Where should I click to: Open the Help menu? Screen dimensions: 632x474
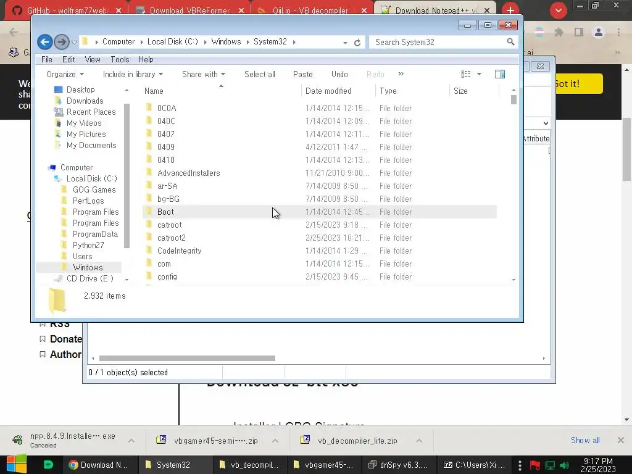pos(146,59)
